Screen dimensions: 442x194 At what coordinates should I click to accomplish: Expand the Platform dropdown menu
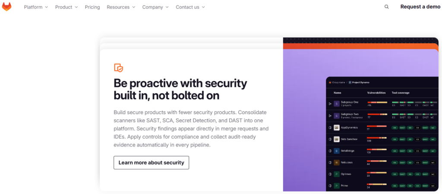click(x=36, y=7)
